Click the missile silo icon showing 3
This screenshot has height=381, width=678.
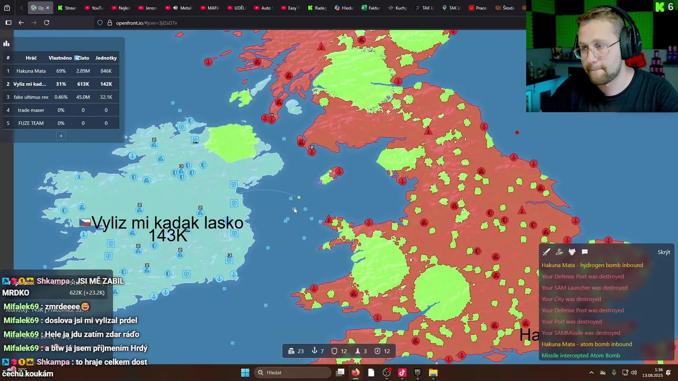[358, 351]
